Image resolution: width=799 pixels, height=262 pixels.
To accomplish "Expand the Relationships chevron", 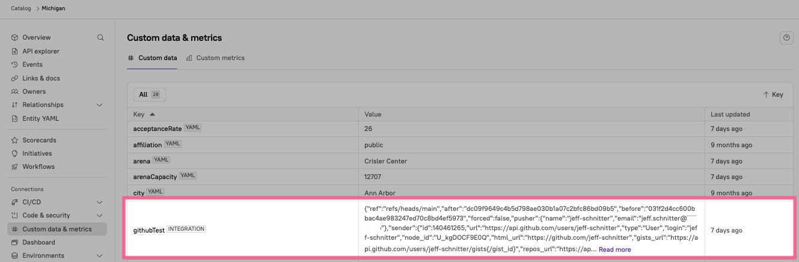I will click(100, 105).
